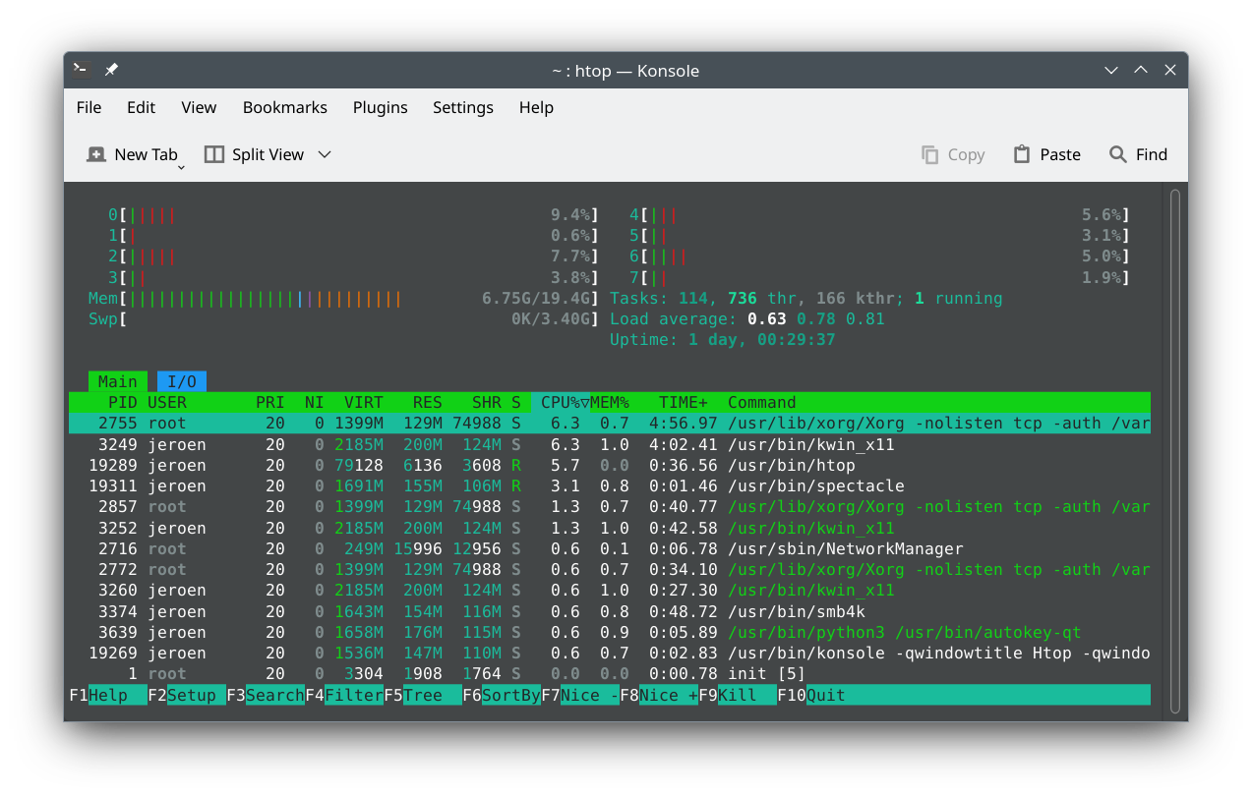Select the /usr/bin/smb4k process row

pos(610,611)
